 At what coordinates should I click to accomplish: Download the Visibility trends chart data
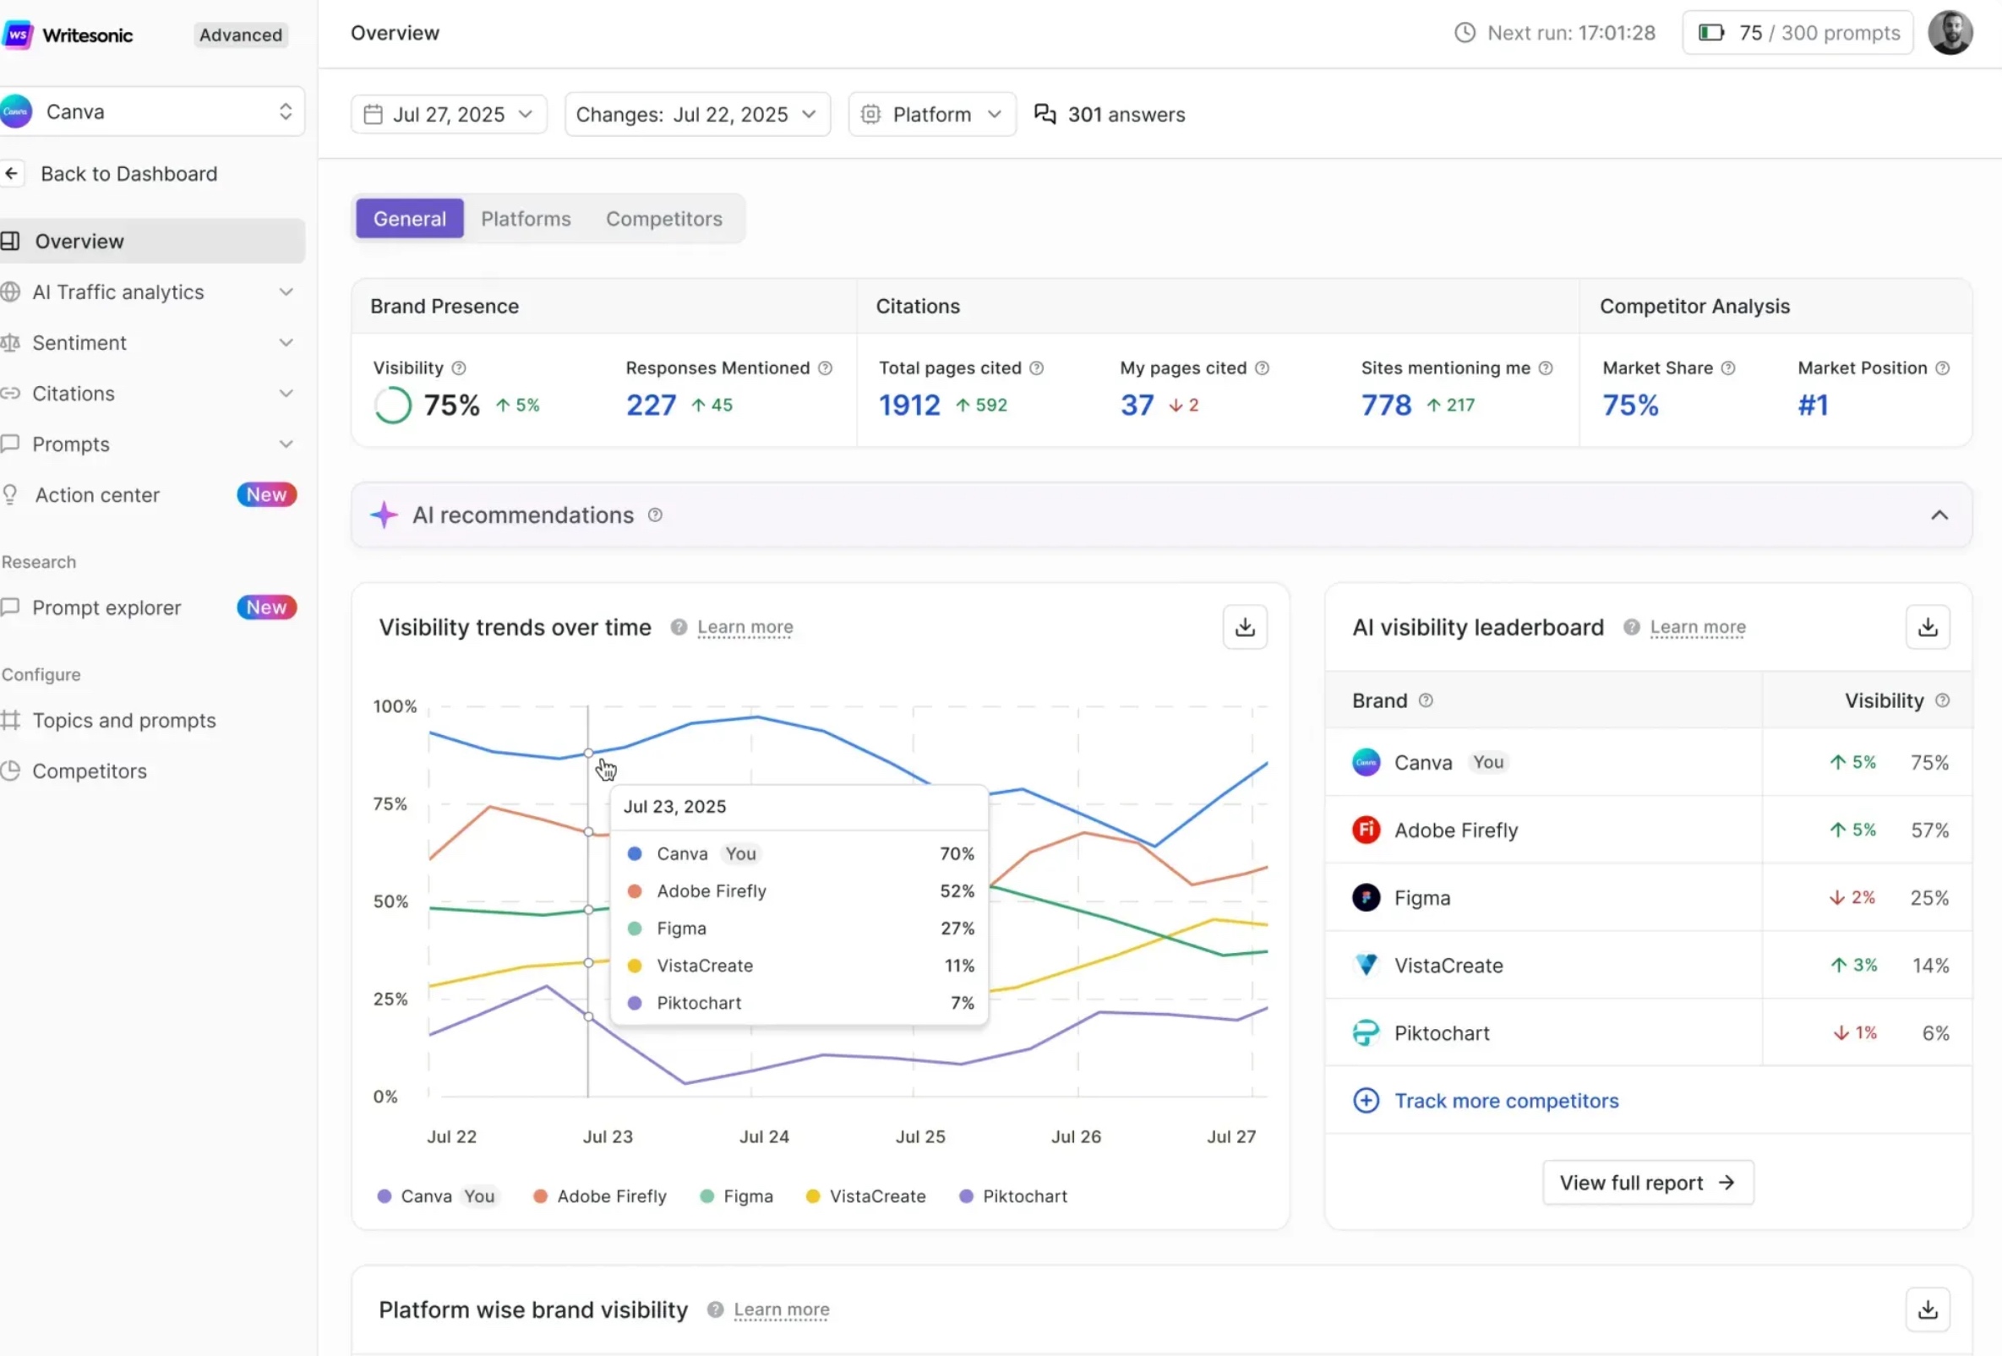[1244, 627]
